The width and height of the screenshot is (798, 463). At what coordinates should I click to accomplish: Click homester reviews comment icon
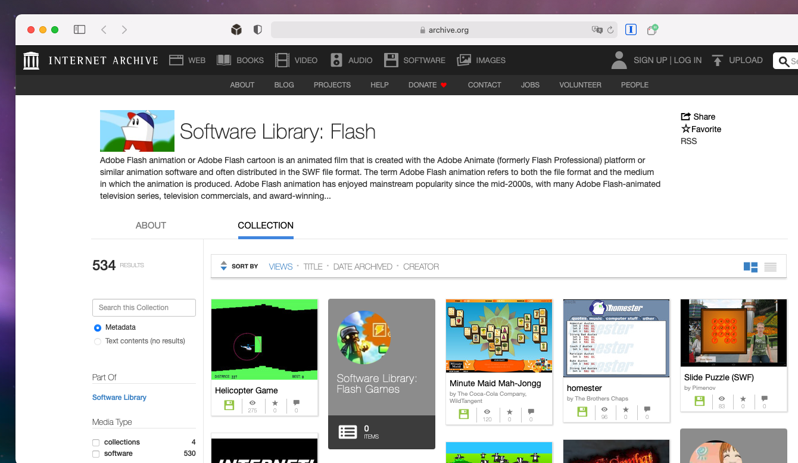[x=647, y=409]
